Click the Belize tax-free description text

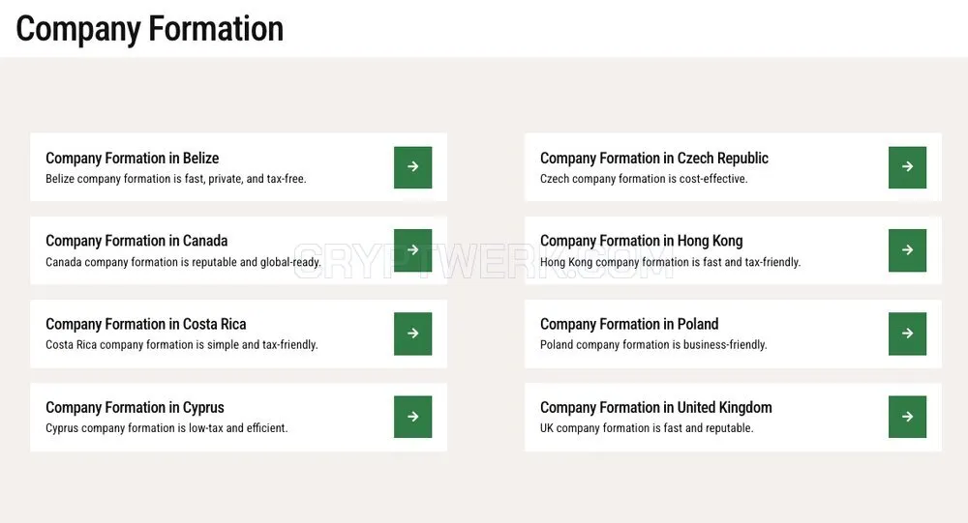click(176, 179)
